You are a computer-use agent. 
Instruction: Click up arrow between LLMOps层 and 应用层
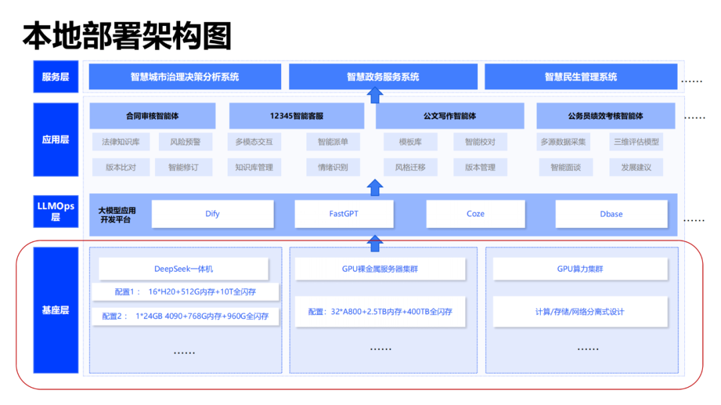point(375,188)
